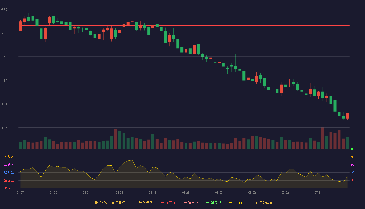Click the 3.61 price axis label

click(x=4, y=104)
